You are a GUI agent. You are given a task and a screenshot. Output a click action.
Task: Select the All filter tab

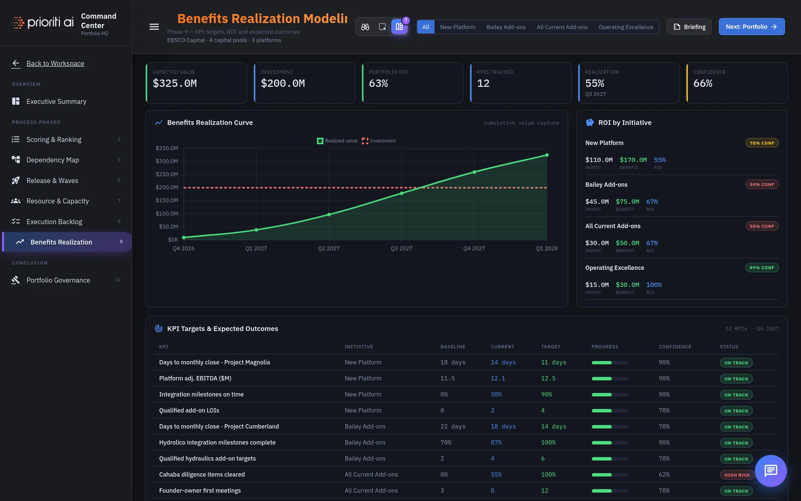tap(426, 27)
